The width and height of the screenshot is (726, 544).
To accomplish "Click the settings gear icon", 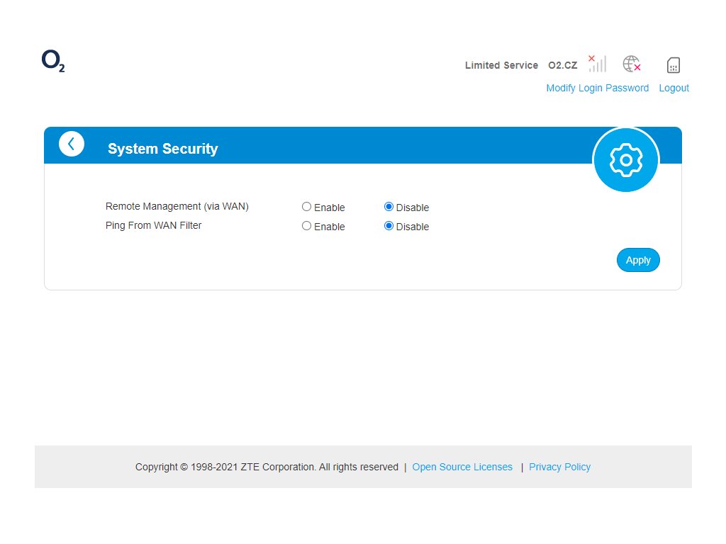I will (626, 160).
